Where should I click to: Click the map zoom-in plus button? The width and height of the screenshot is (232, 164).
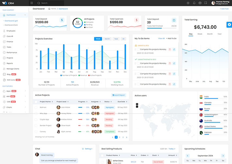pos(137,104)
